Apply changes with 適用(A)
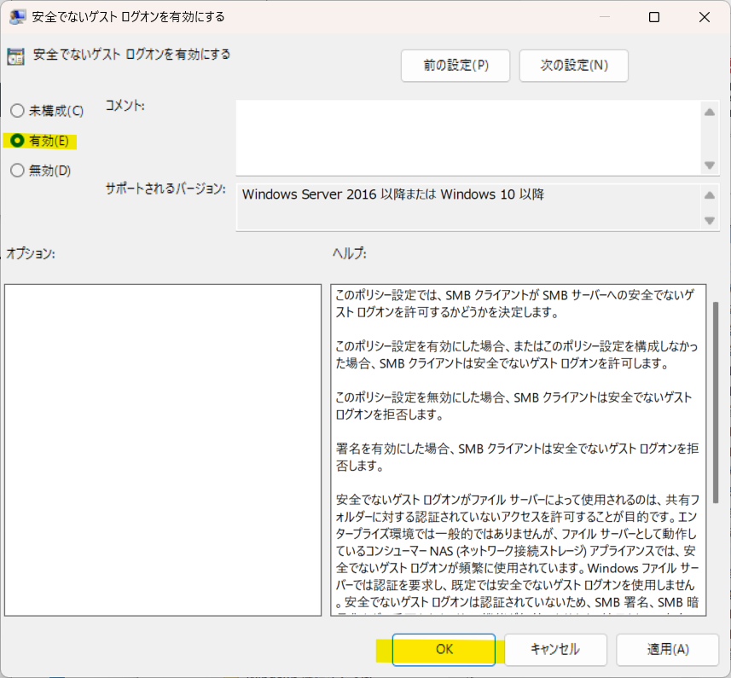Image resolution: width=731 pixels, height=678 pixels. [667, 649]
